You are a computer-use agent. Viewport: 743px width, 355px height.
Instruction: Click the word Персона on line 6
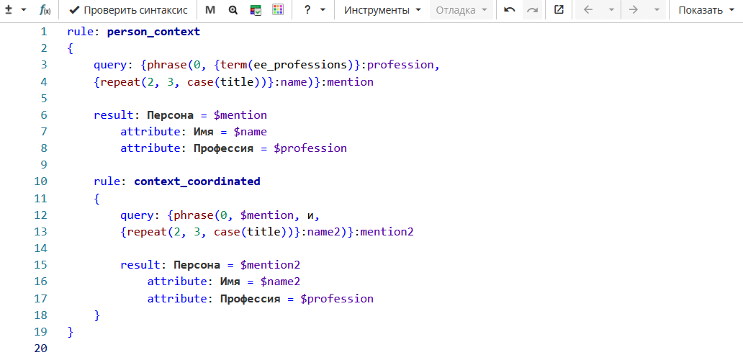(171, 115)
